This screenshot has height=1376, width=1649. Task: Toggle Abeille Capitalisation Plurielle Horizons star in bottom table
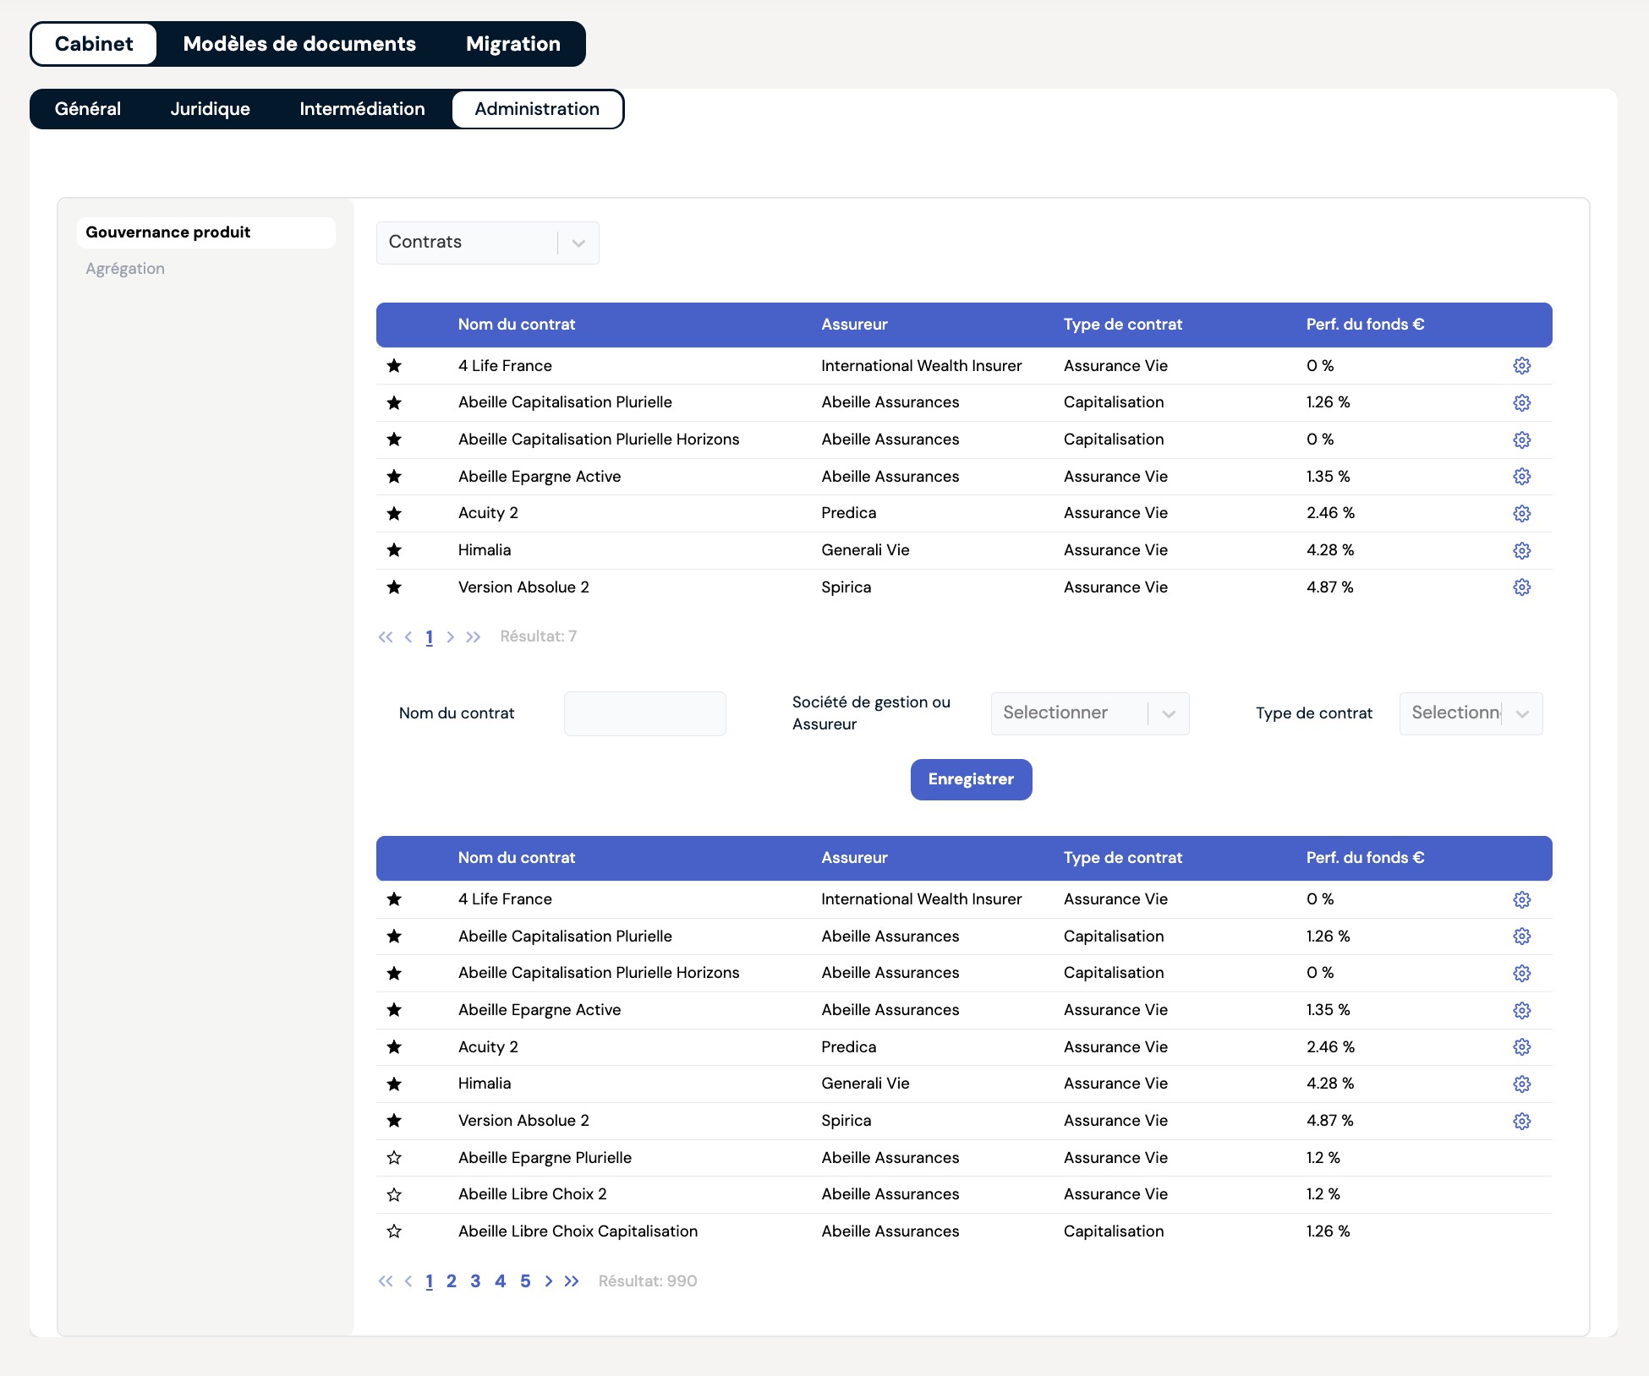point(394,973)
